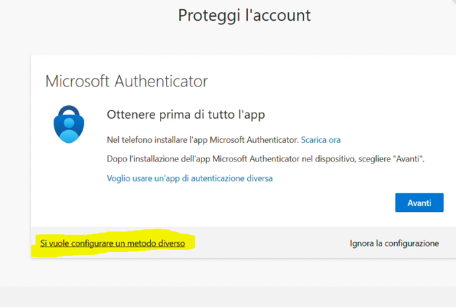Open "Voglio usare un'app di autenticazione diversa"
Image resolution: width=456 pixels, height=307 pixels.
click(x=189, y=178)
